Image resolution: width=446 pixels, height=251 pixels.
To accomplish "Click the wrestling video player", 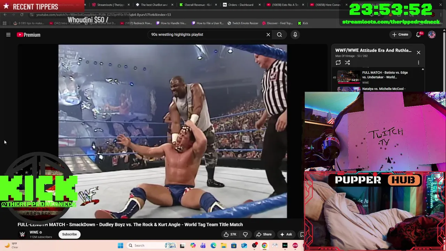I will point(172,131).
